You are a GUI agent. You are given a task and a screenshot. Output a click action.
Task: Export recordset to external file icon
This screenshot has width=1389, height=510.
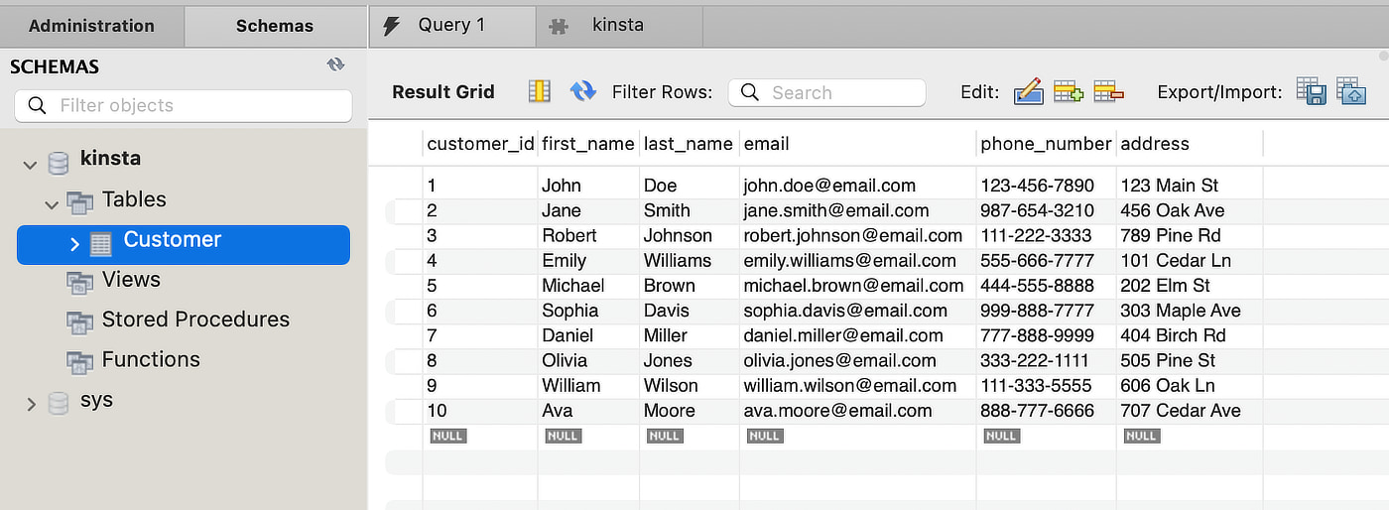coord(1311,92)
